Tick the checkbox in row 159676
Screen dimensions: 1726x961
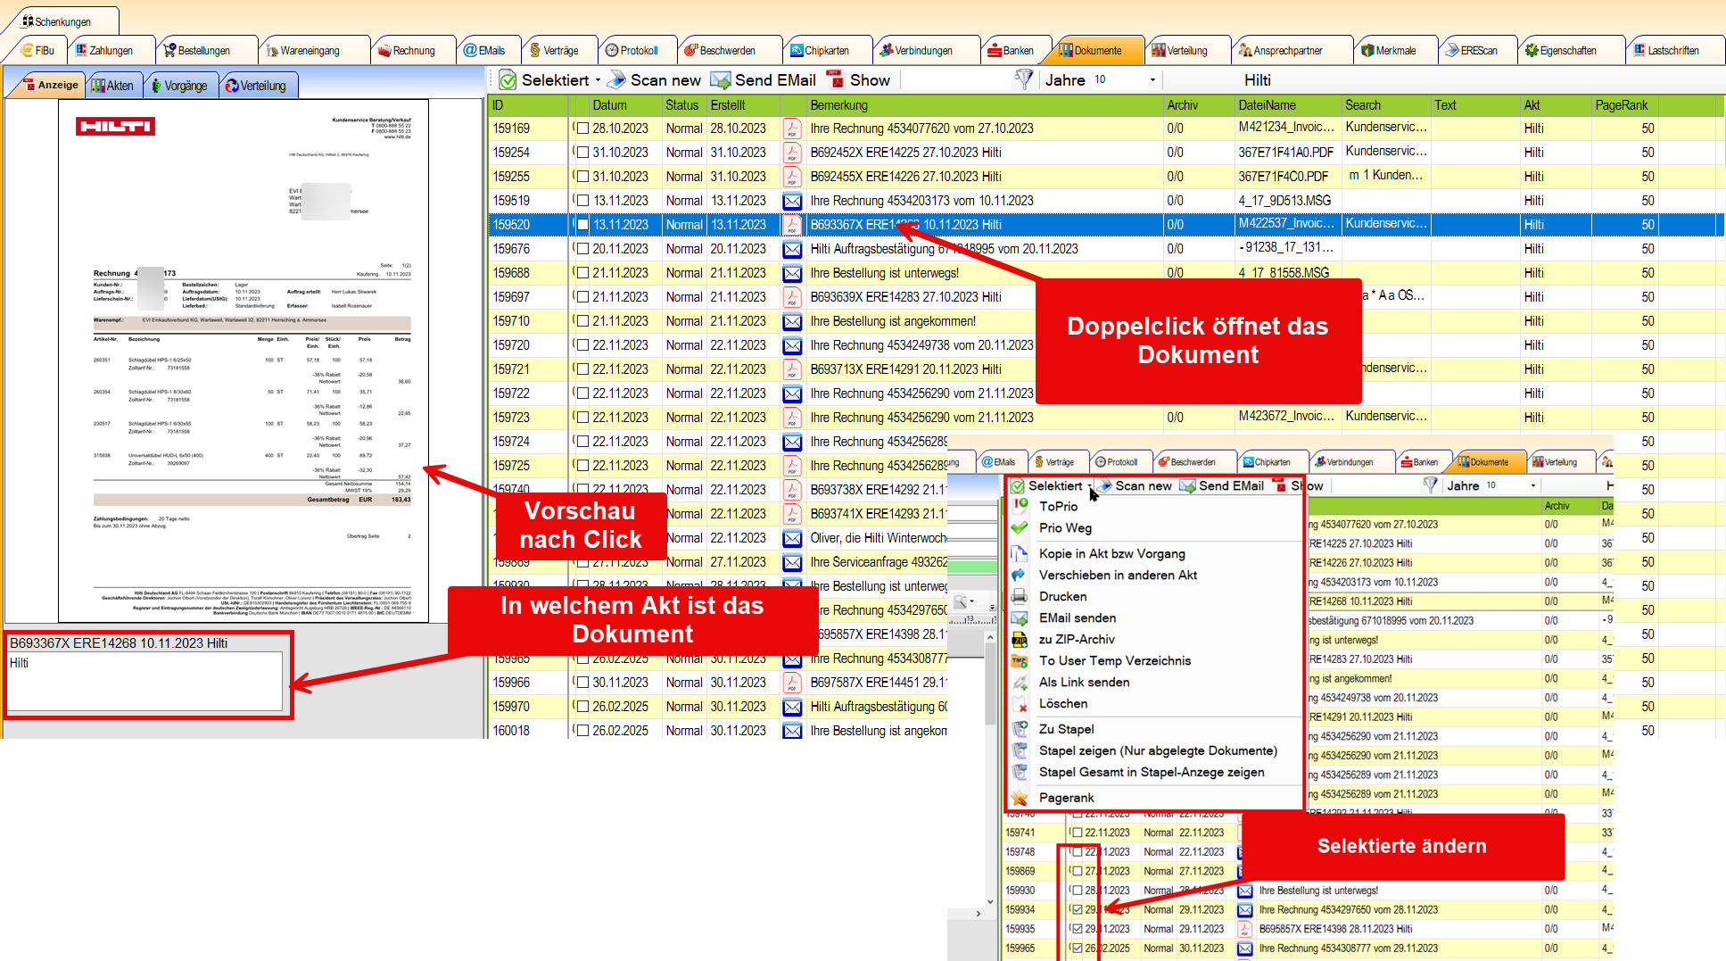(x=582, y=249)
